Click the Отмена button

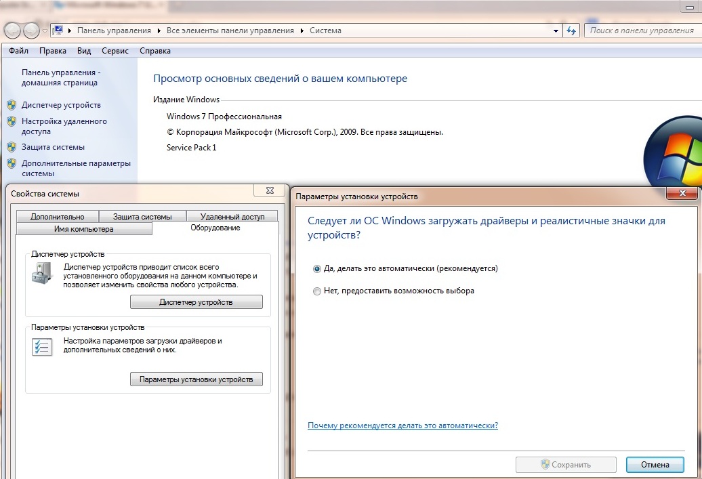(657, 465)
